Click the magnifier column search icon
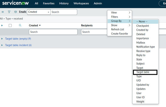 [x=20, y=25]
